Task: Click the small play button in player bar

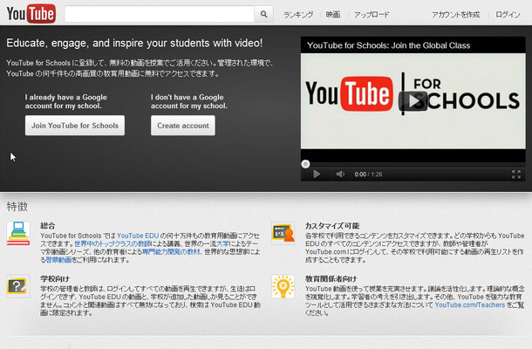Action: point(317,174)
